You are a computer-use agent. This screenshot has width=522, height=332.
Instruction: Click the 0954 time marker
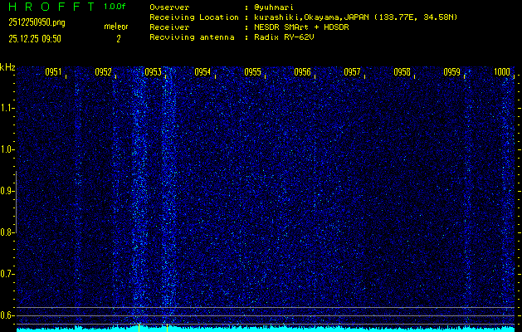[x=202, y=72]
